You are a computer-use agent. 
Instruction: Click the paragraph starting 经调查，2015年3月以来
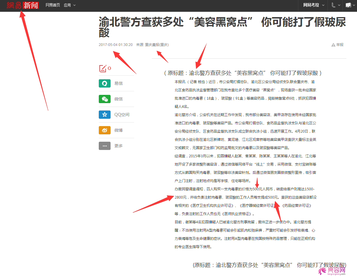click(245, 168)
